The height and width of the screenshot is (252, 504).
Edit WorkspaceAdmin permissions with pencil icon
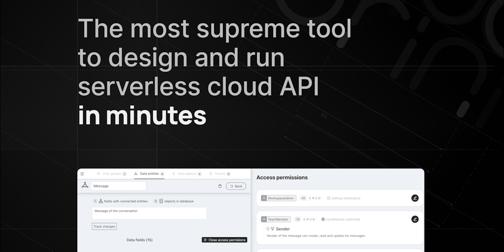click(415, 198)
